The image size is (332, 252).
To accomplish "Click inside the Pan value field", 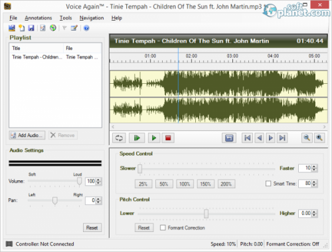I will (x=90, y=201).
